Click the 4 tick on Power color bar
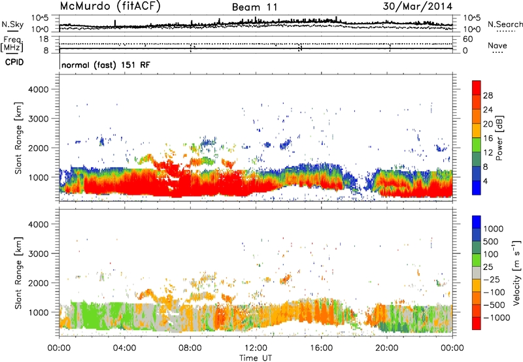Viewport: 523px width, 362px height. pos(485,182)
